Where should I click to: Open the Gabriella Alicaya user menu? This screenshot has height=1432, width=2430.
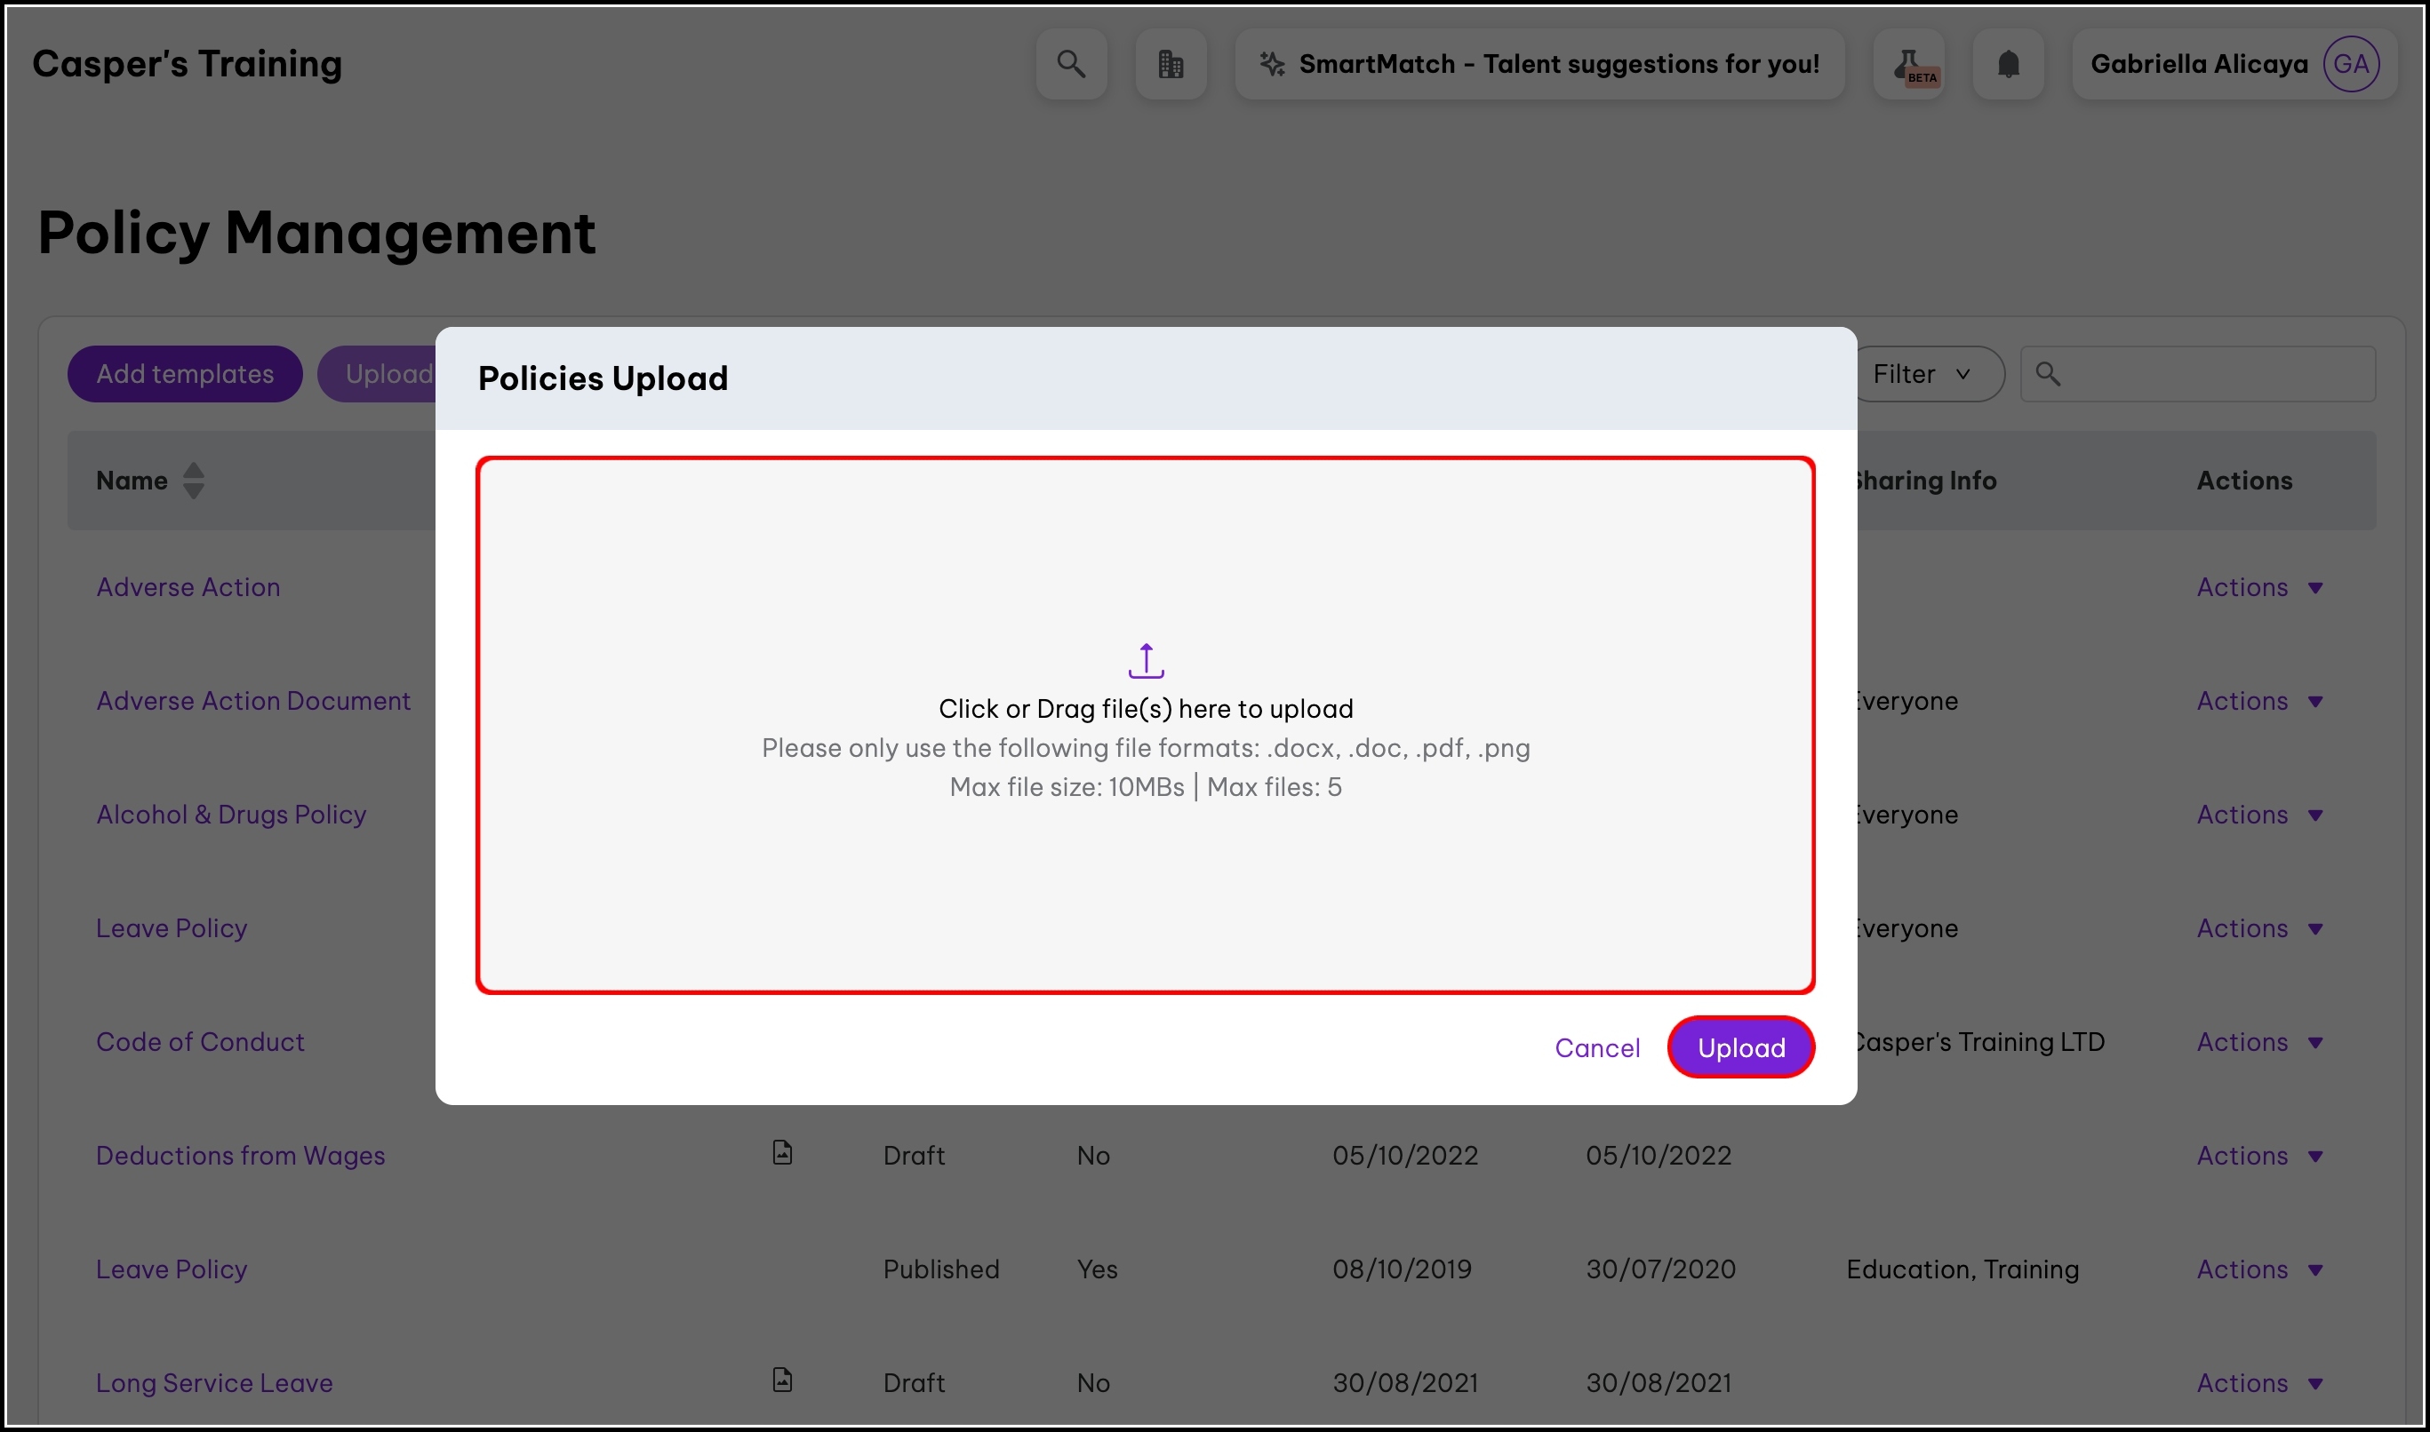point(2198,64)
